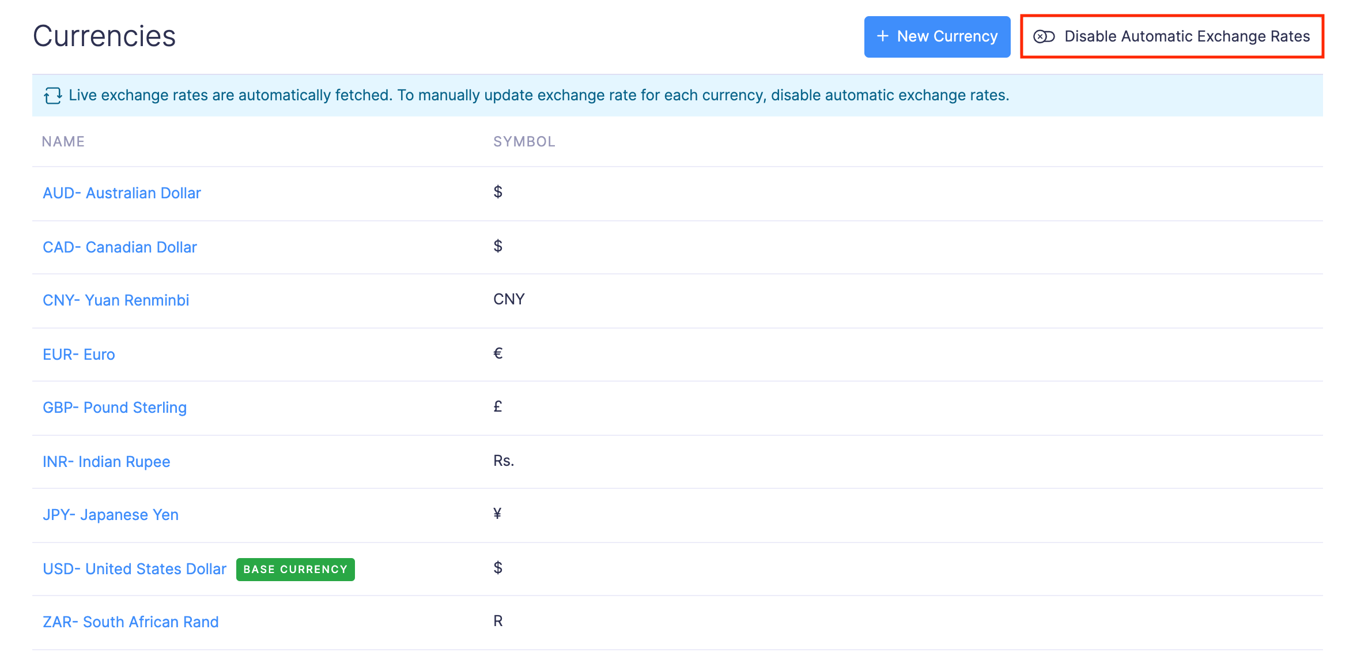This screenshot has width=1353, height=663.
Task: Click the toggle icon beside Disable Automatic Exchange Rates
Action: pos(1044,37)
